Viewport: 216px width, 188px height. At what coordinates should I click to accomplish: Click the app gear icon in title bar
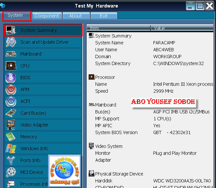(3, 6)
